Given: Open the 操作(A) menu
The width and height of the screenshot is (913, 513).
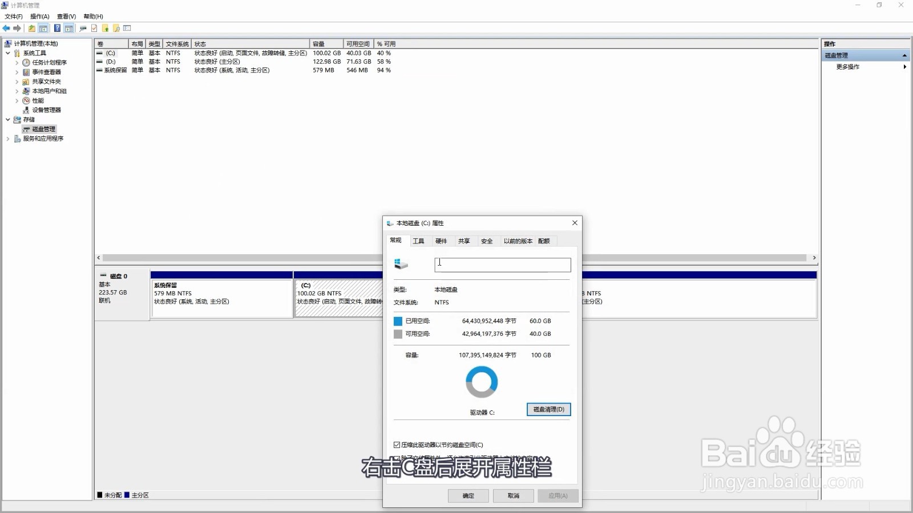Looking at the screenshot, I should coord(40,17).
